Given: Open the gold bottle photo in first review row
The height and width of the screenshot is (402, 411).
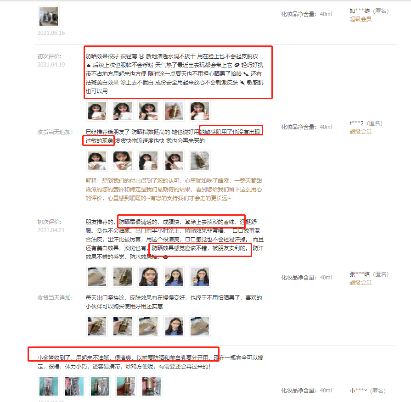Looking at the screenshot, I should 174,111.
